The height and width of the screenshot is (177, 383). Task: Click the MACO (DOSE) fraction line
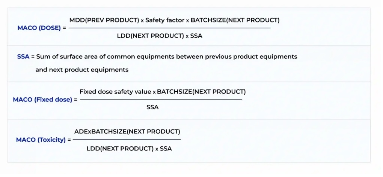coord(169,28)
